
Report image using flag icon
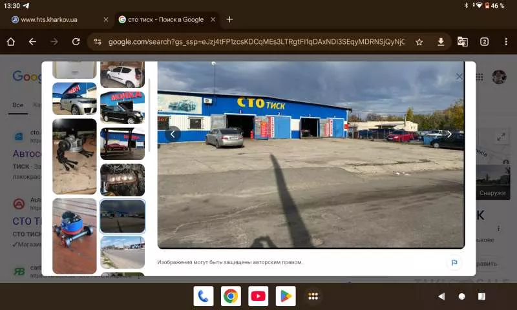454,262
